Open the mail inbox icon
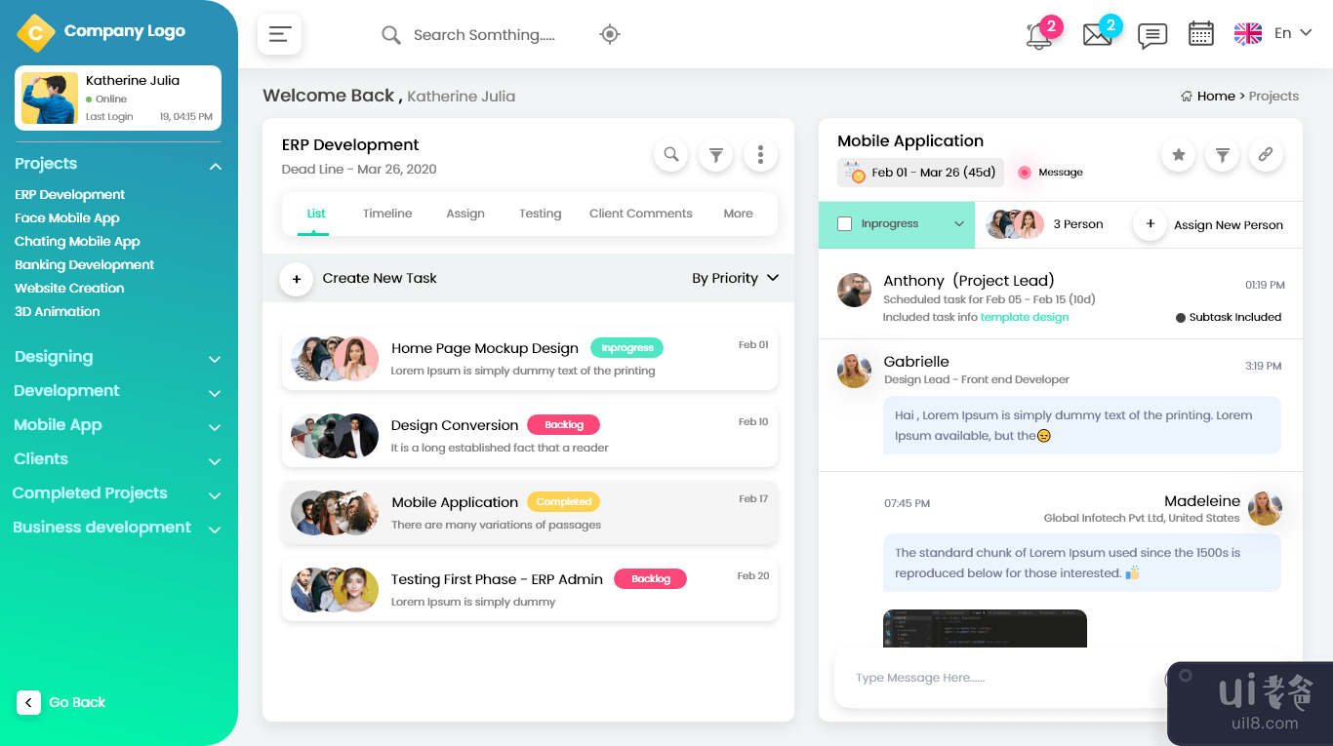Screen dimensions: 1333x746 pos(1097,35)
